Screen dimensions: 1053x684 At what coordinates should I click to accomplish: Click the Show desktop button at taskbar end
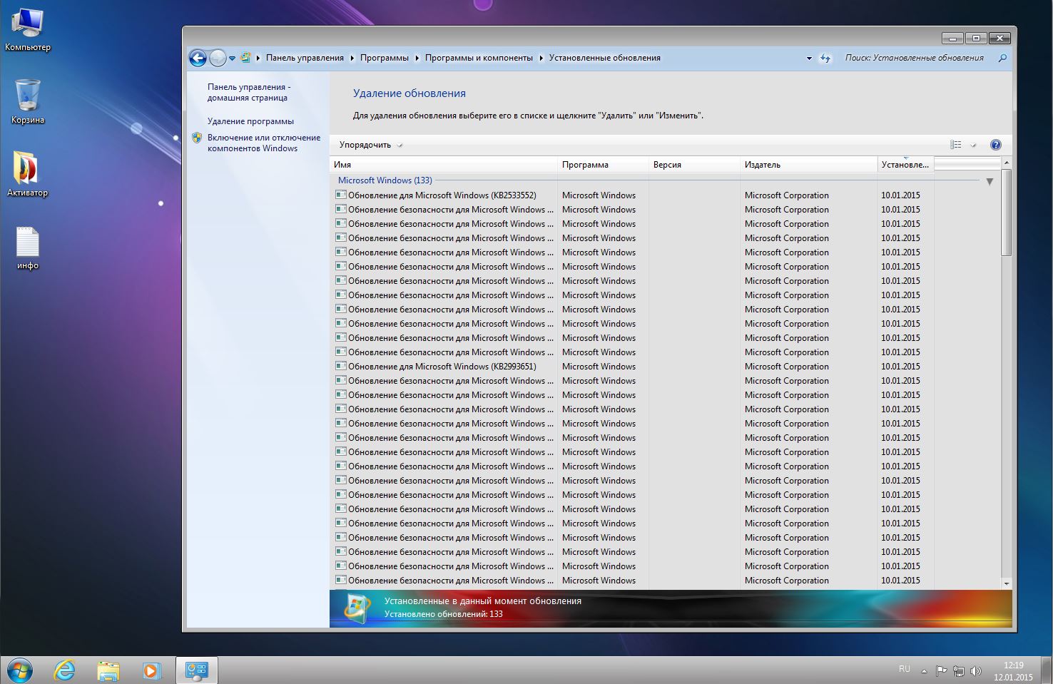pos(1047,670)
